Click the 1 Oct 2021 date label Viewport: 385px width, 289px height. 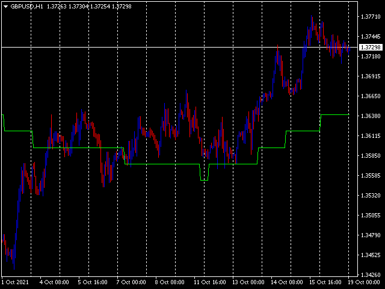coord(15,282)
